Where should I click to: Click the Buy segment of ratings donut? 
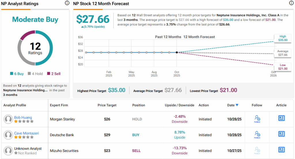pos(49,49)
